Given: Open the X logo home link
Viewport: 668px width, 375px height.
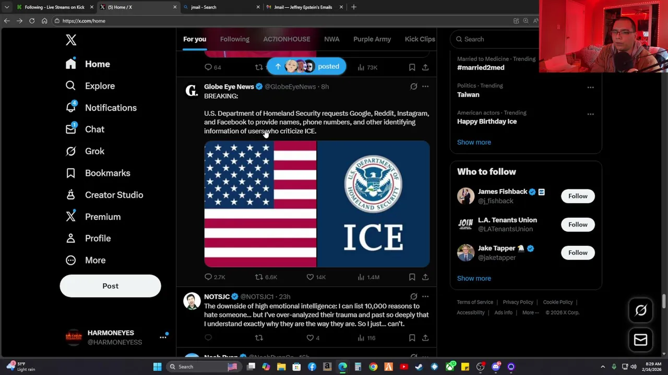Looking at the screenshot, I should tap(71, 40).
